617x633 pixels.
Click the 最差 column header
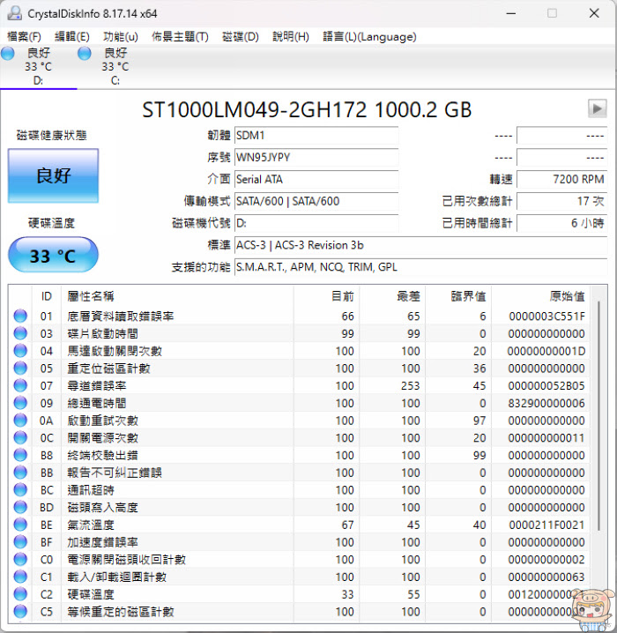392,296
